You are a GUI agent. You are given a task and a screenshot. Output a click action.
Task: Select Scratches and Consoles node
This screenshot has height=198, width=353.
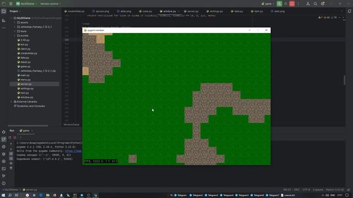[29, 106]
